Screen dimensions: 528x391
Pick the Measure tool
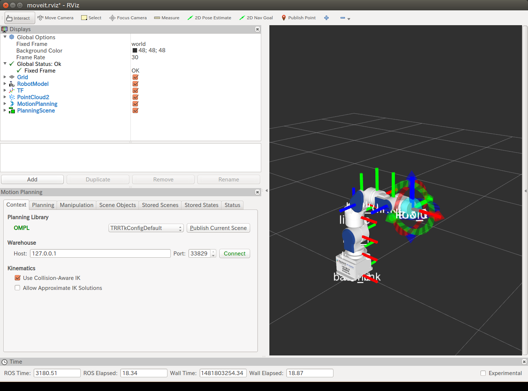pyautogui.click(x=167, y=18)
